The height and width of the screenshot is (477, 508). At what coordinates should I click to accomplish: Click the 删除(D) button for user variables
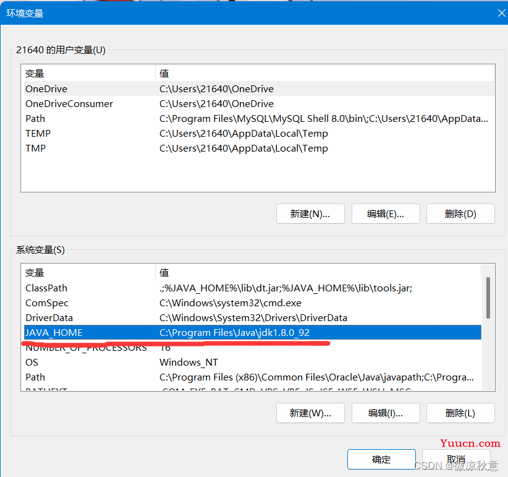[x=460, y=213]
